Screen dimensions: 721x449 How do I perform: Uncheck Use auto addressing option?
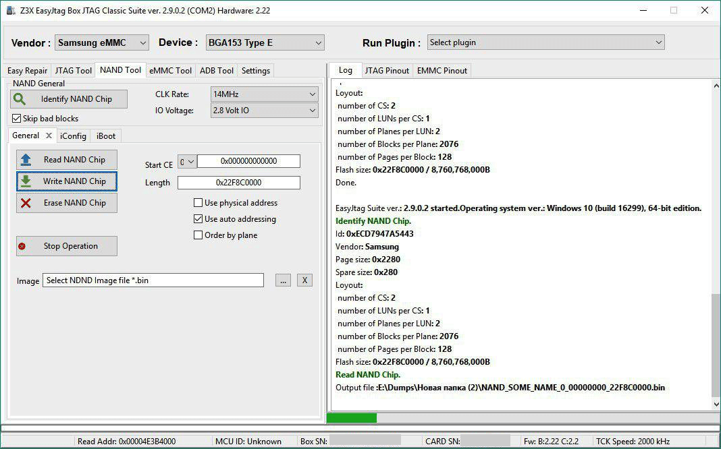tap(198, 219)
